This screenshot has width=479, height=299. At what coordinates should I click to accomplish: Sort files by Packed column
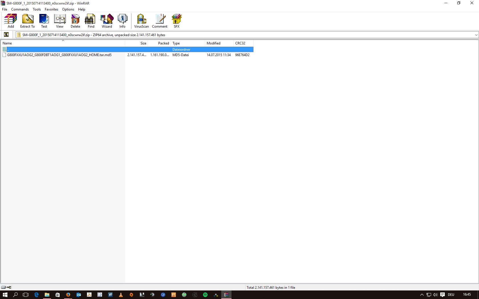coord(159,43)
